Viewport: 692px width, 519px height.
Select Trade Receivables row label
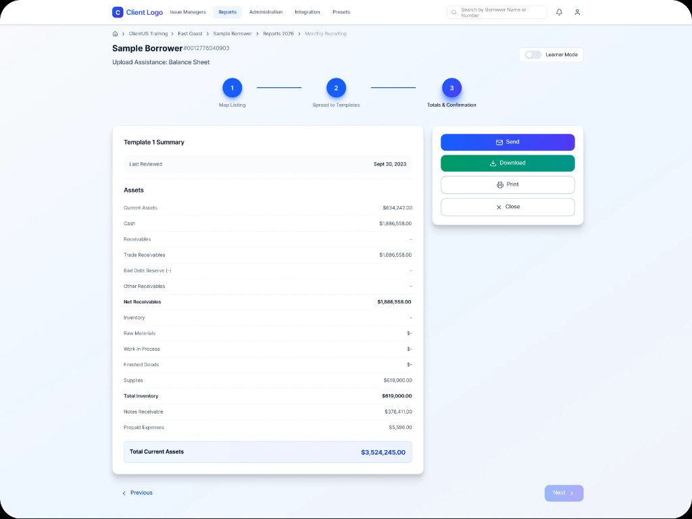point(145,255)
